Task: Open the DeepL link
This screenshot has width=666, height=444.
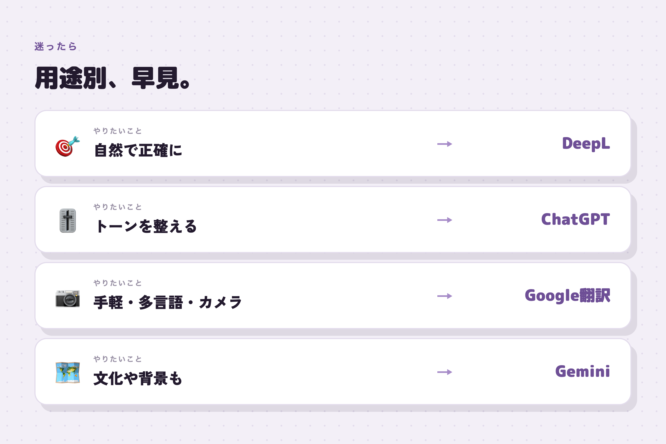Action: pos(586,143)
